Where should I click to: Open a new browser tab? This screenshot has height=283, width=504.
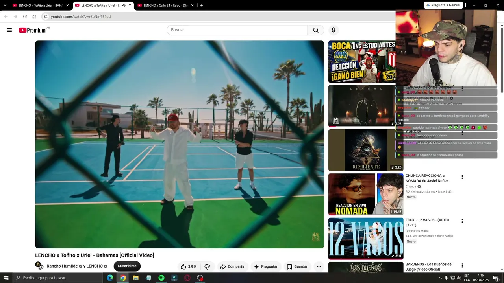[202, 6]
